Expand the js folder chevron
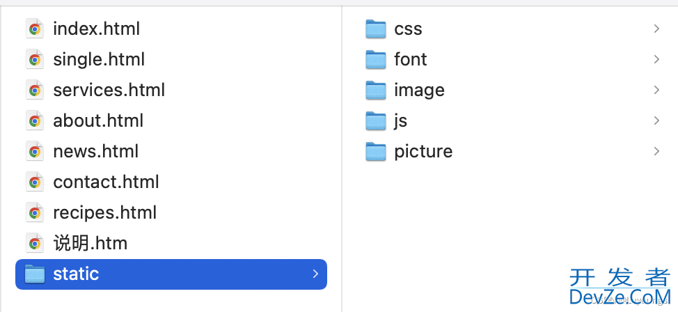This screenshot has width=678, height=312. tap(657, 120)
